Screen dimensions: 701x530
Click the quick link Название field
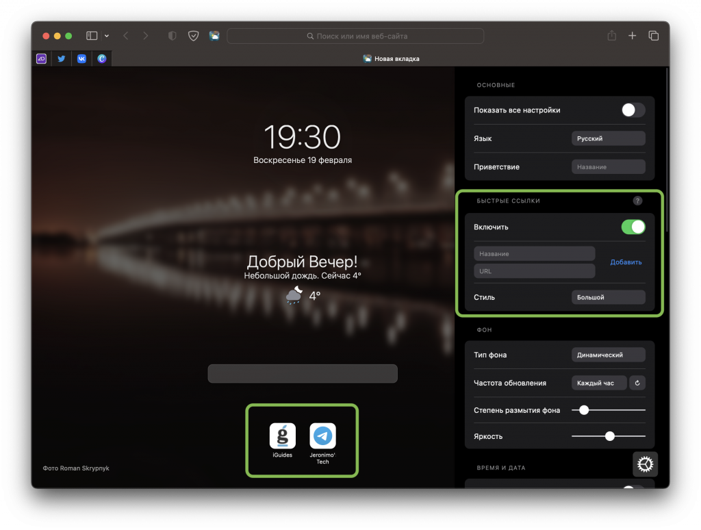coord(534,253)
